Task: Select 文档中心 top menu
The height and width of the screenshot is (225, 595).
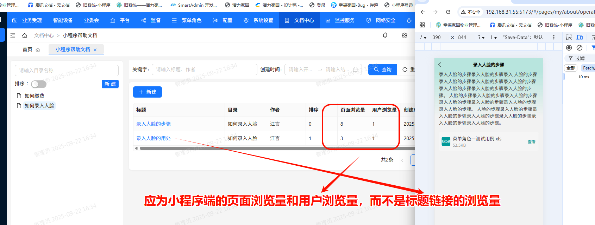Action: [x=299, y=20]
